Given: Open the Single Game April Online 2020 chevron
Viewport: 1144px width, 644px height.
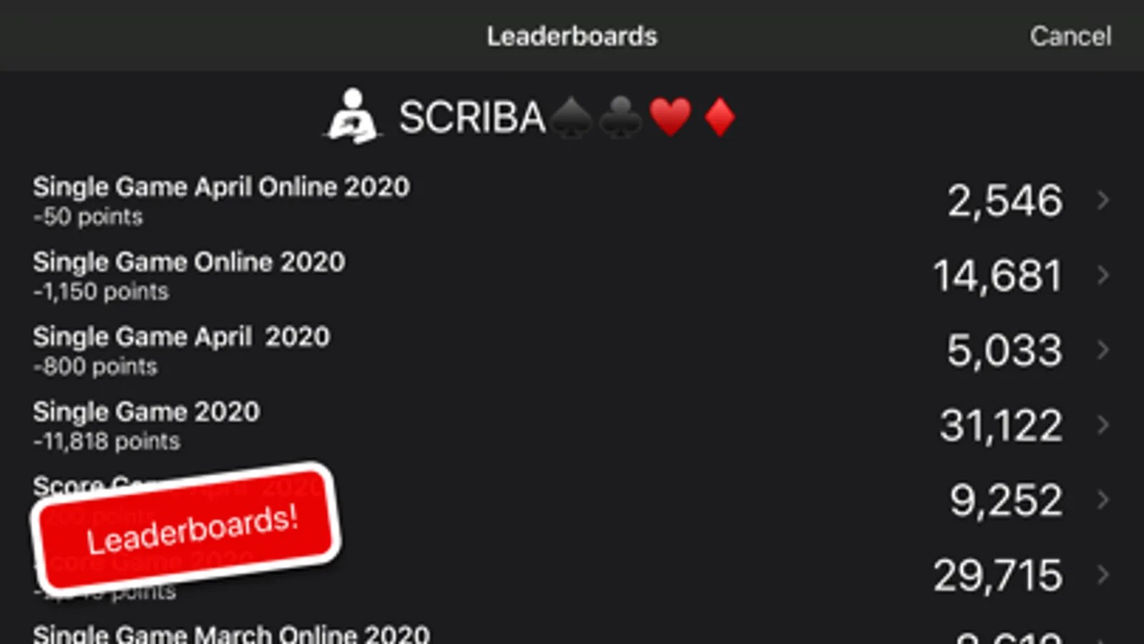Looking at the screenshot, I should coord(1103,200).
